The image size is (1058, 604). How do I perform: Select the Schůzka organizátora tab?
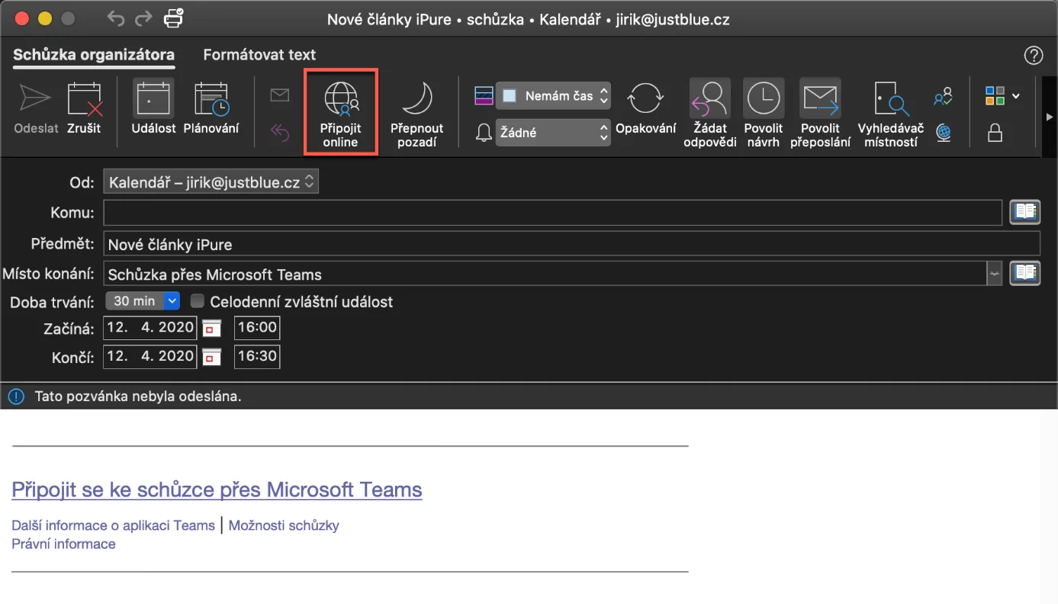click(94, 55)
